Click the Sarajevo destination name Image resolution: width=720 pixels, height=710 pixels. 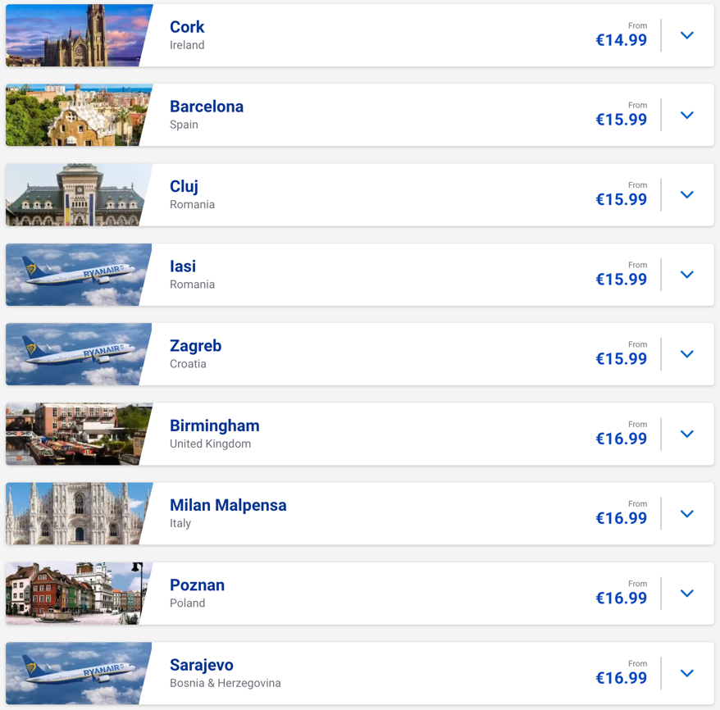pyautogui.click(x=202, y=665)
